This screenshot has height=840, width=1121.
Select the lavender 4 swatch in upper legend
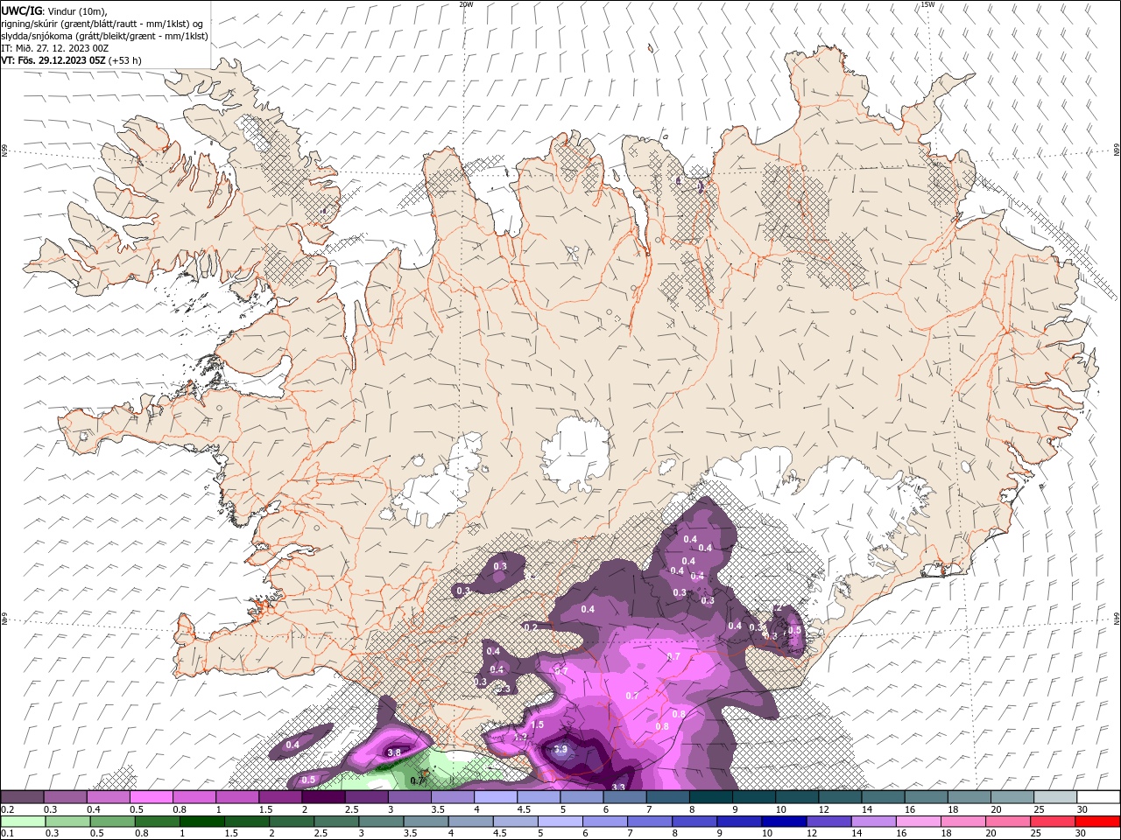pyautogui.click(x=495, y=797)
